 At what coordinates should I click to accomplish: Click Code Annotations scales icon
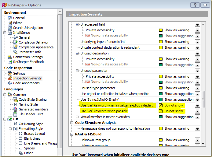(x=10, y=83)
